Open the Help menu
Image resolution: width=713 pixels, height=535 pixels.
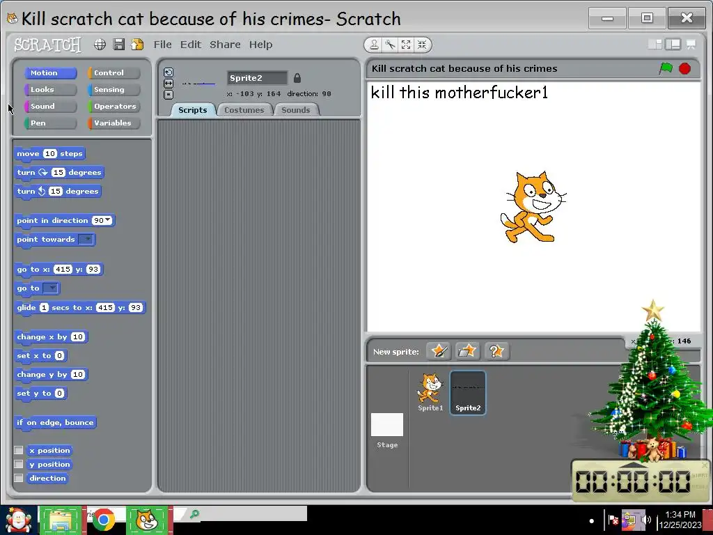(x=260, y=45)
